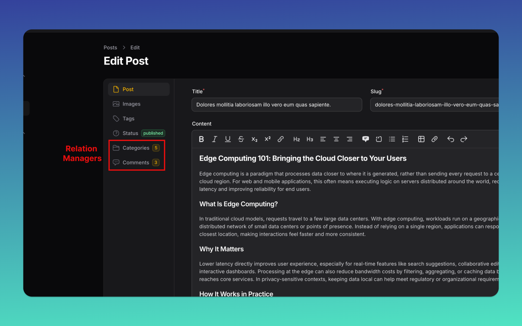Toggle center text alignment

[x=336, y=139]
